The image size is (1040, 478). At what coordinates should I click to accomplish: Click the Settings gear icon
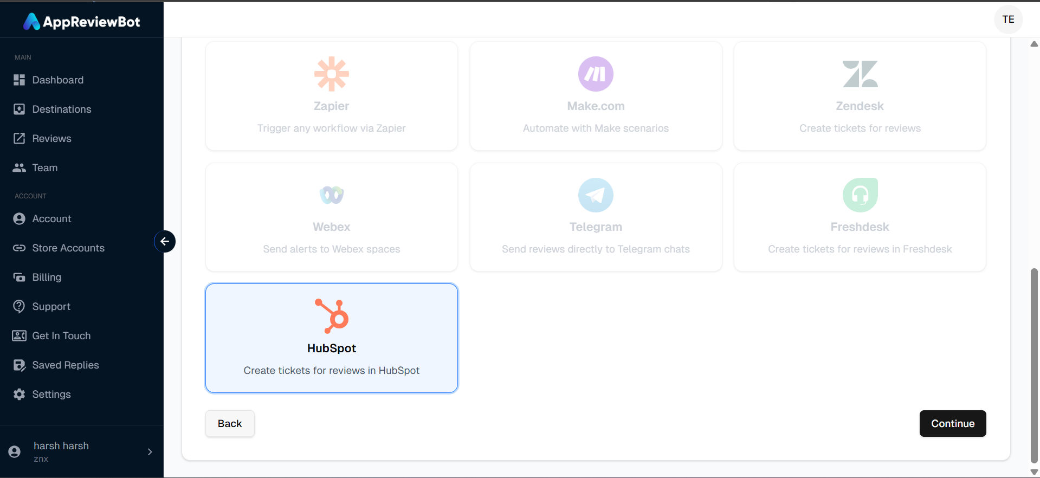[x=19, y=394]
